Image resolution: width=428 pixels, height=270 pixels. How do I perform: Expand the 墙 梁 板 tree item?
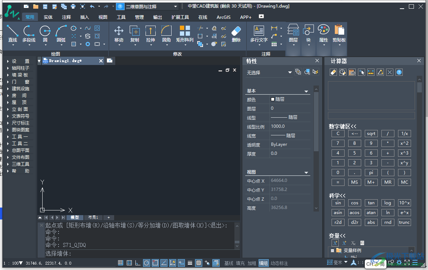click(8, 75)
